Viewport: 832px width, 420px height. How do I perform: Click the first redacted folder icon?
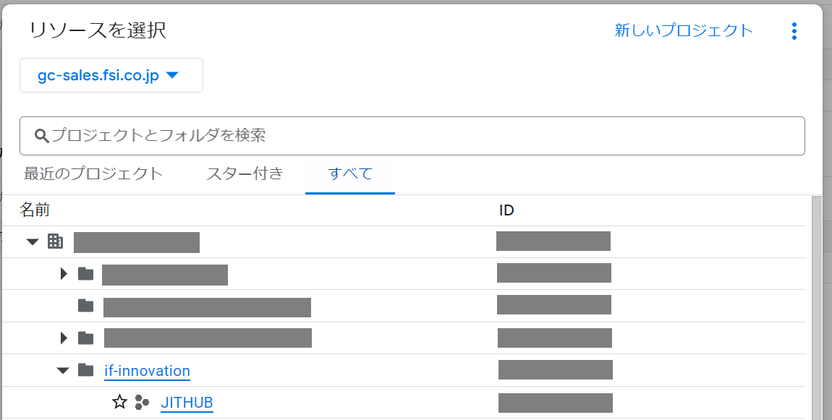86,273
